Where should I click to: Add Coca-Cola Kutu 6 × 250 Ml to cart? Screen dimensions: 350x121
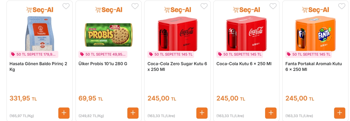click(x=271, y=113)
